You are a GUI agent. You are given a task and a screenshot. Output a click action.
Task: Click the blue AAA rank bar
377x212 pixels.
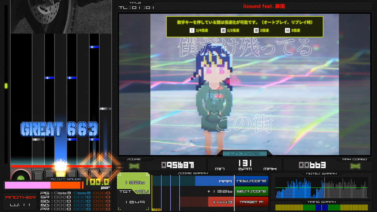[x=215, y=181]
